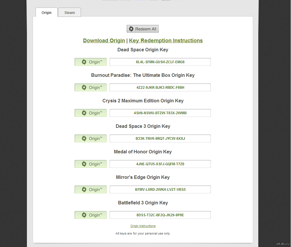291x247 pixels.
Task: Click the Medal of Honor key field
Action: (x=160, y=164)
